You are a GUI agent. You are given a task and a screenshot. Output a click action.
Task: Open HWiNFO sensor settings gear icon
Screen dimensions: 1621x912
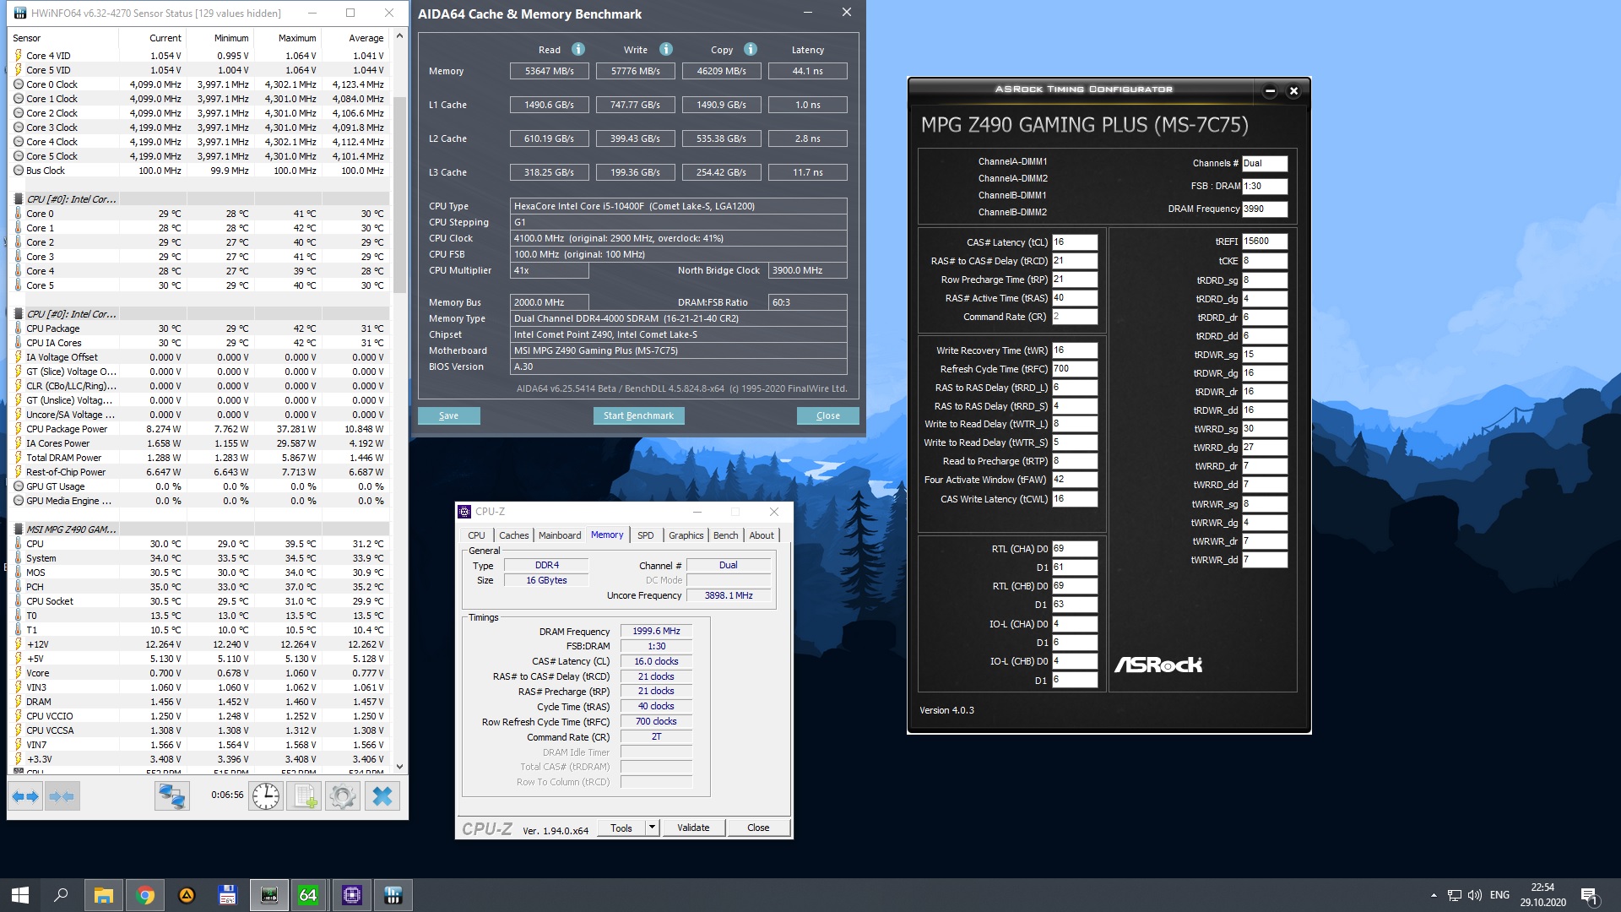click(x=343, y=796)
